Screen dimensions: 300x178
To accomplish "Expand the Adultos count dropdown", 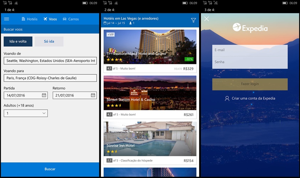I will click(x=26, y=113).
